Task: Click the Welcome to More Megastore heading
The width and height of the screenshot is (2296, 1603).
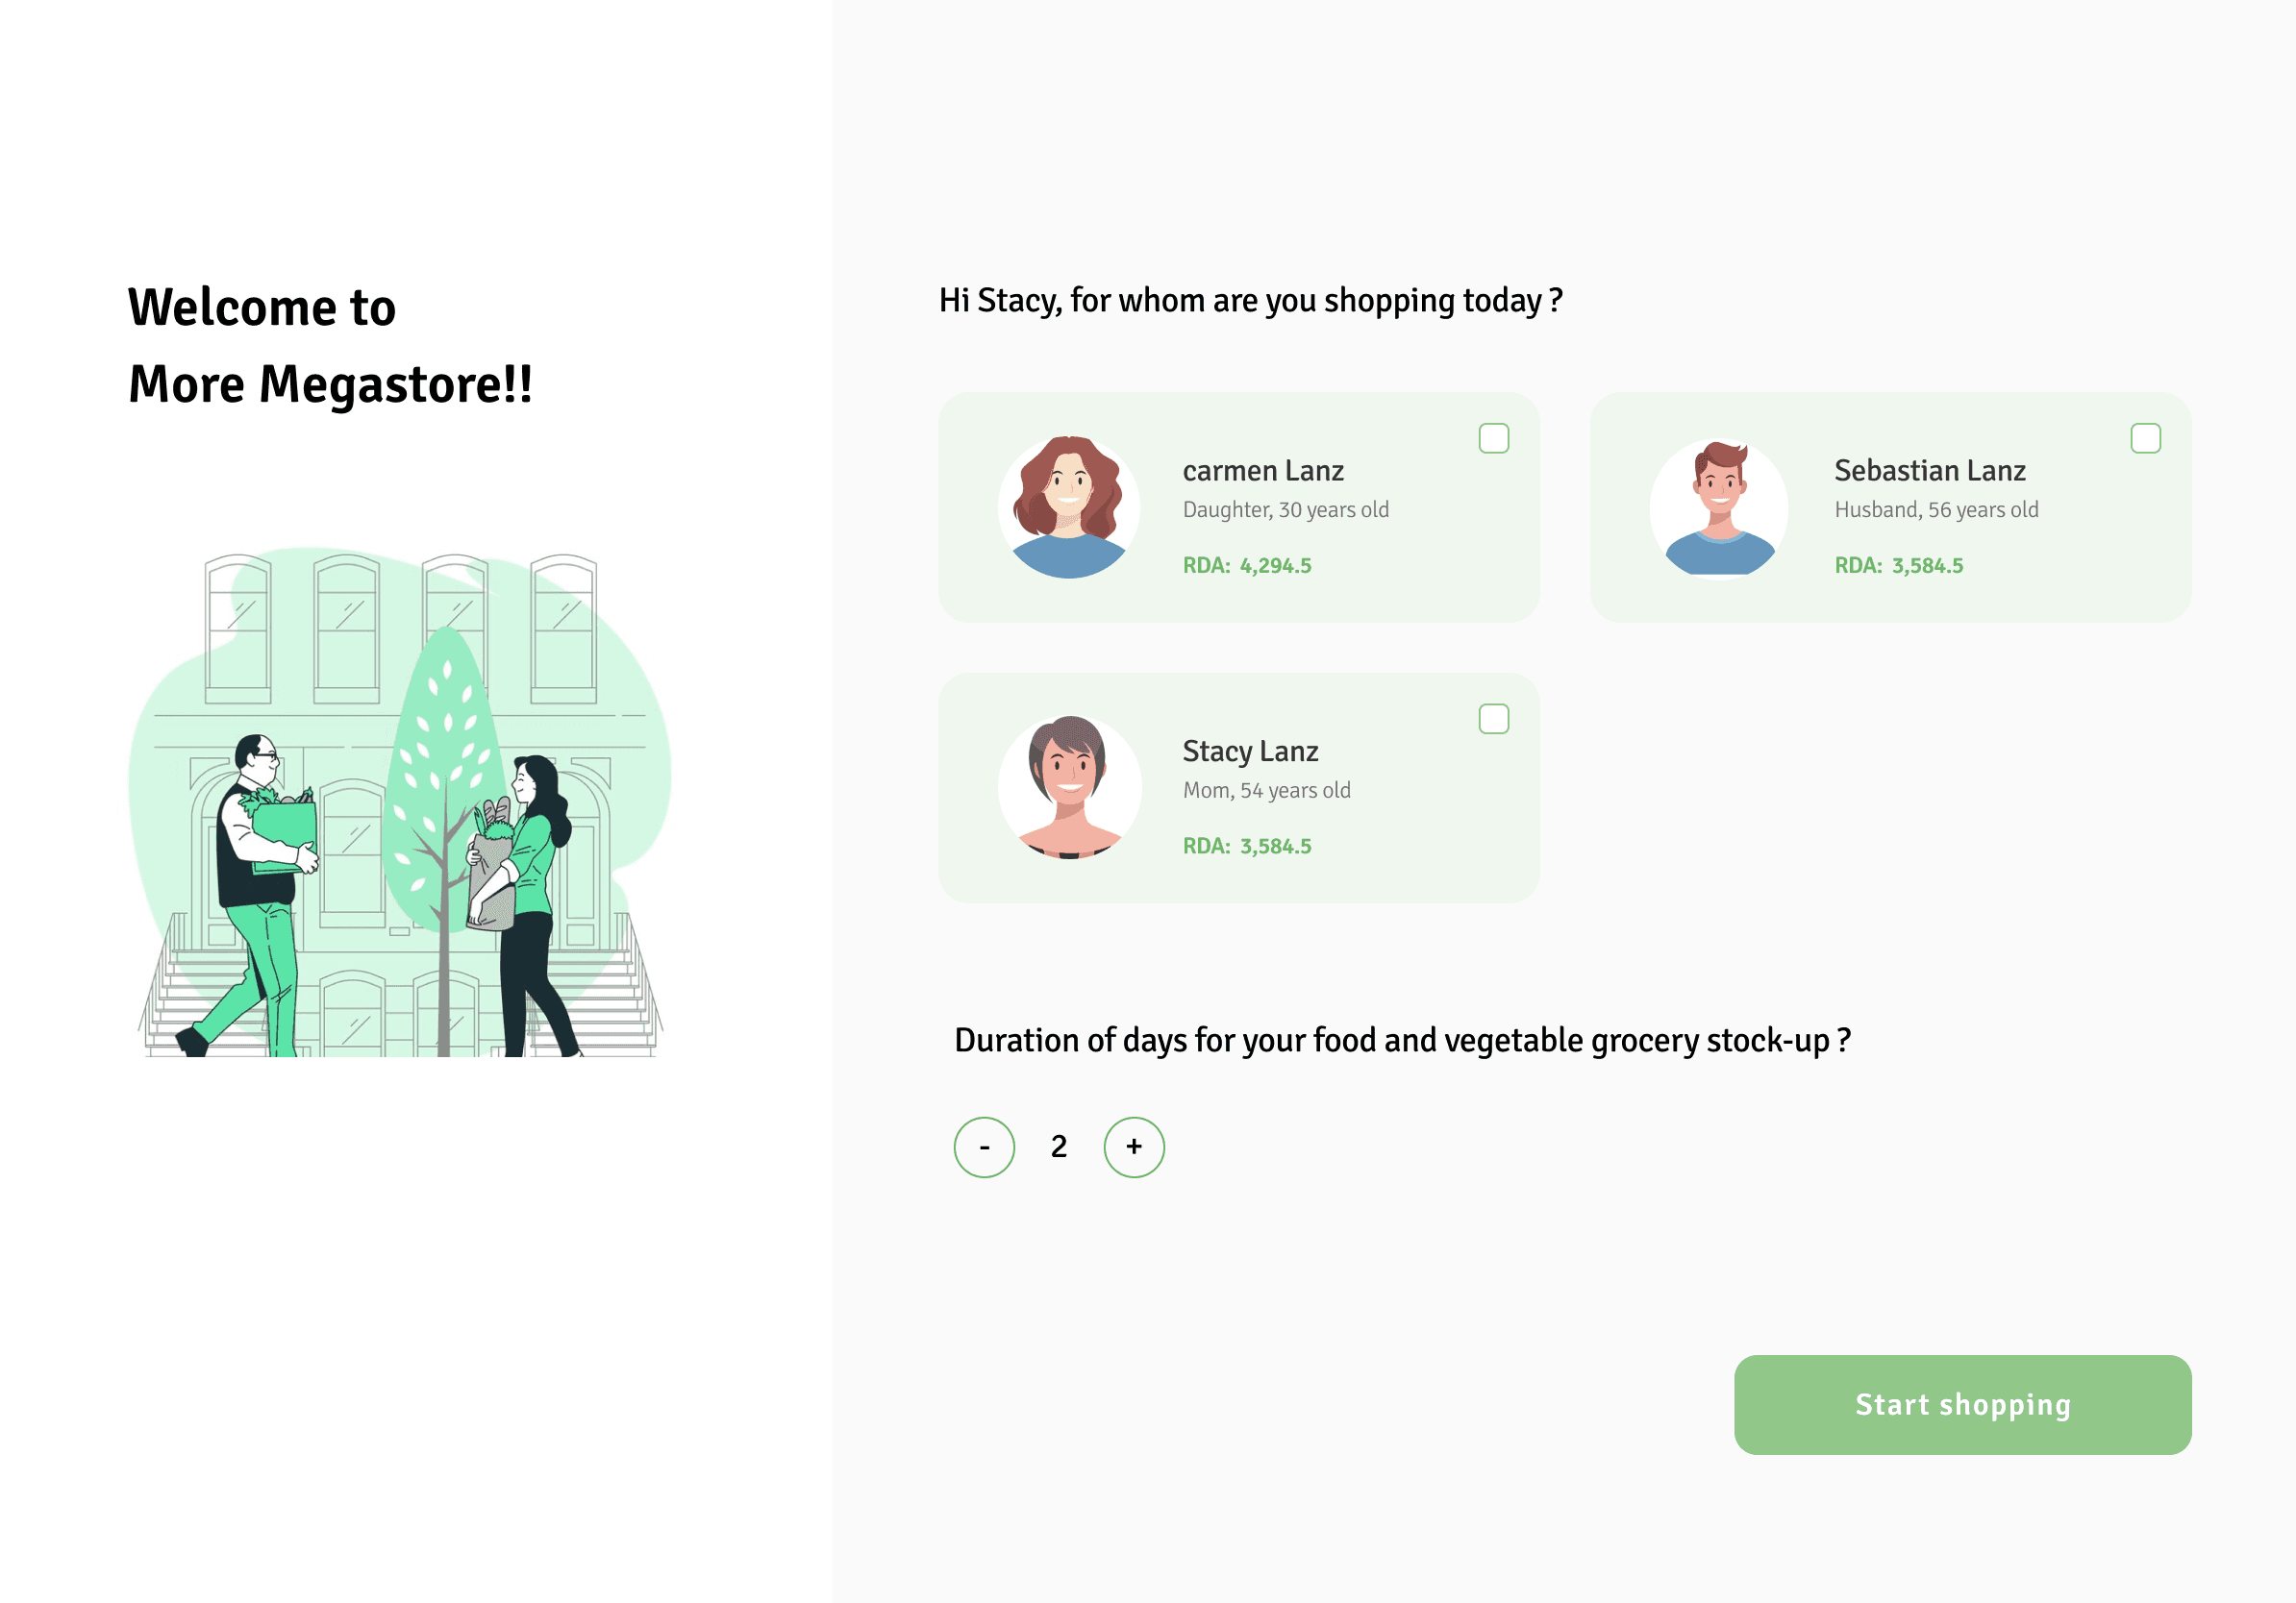Action: (330, 345)
